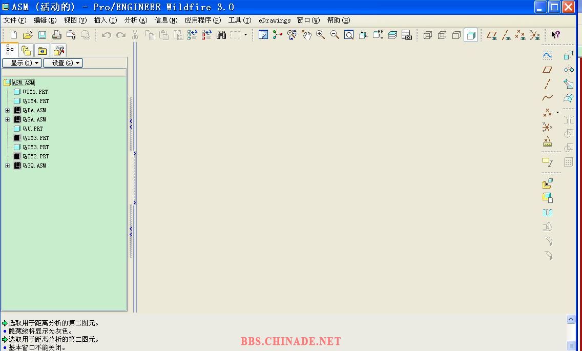Image resolution: width=582 pixels, height=351 pixels.
Task: Select U.PRT in the model tree
Action: (x=33, y=129)
